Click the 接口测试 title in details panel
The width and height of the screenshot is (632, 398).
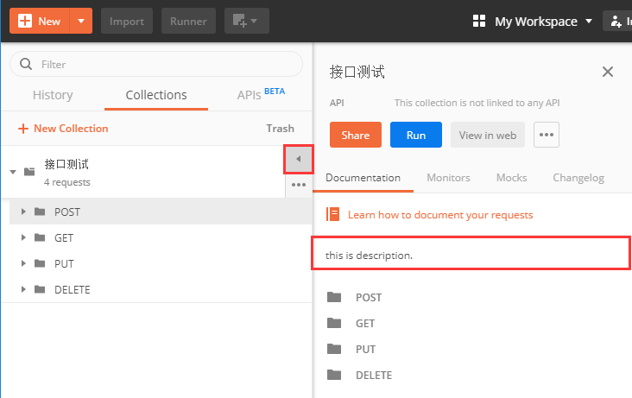point(357,72)
